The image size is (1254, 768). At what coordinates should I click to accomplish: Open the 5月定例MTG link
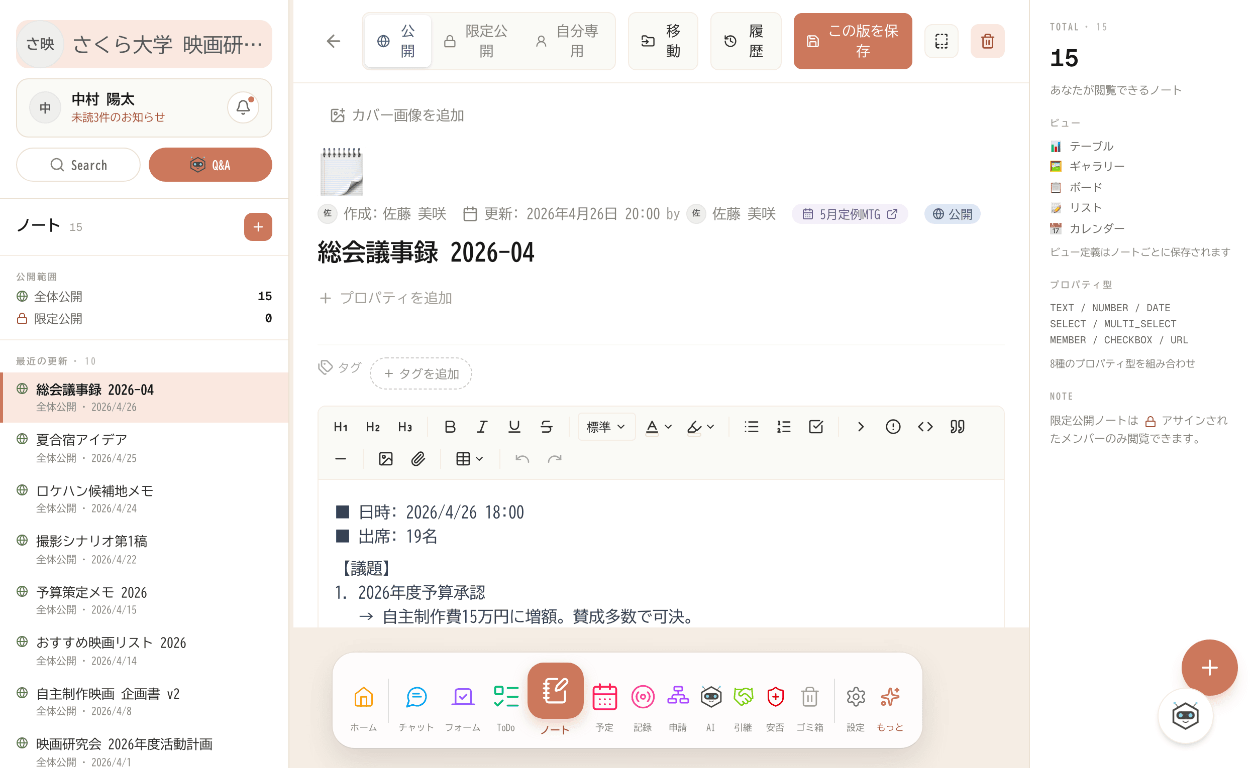click(850, 214)
